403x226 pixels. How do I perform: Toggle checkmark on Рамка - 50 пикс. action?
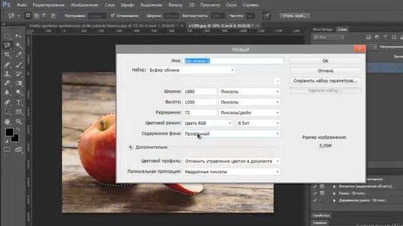315,193
